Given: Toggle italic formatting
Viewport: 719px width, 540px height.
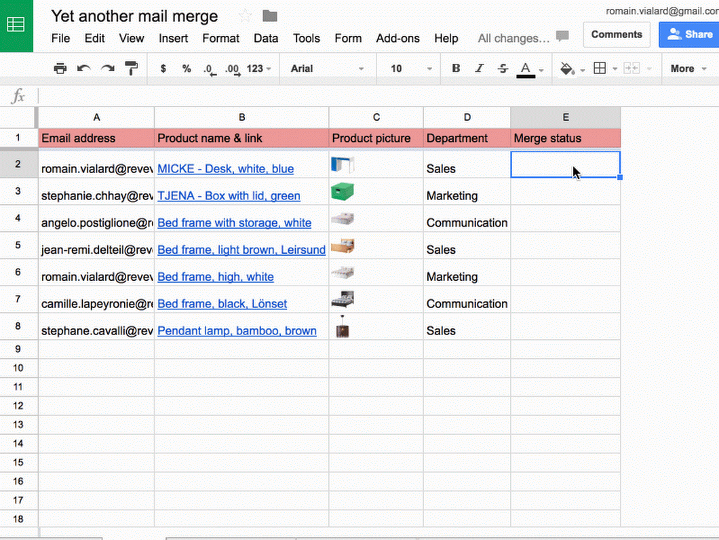Looking at the screenshot, I should coord(479,68).
